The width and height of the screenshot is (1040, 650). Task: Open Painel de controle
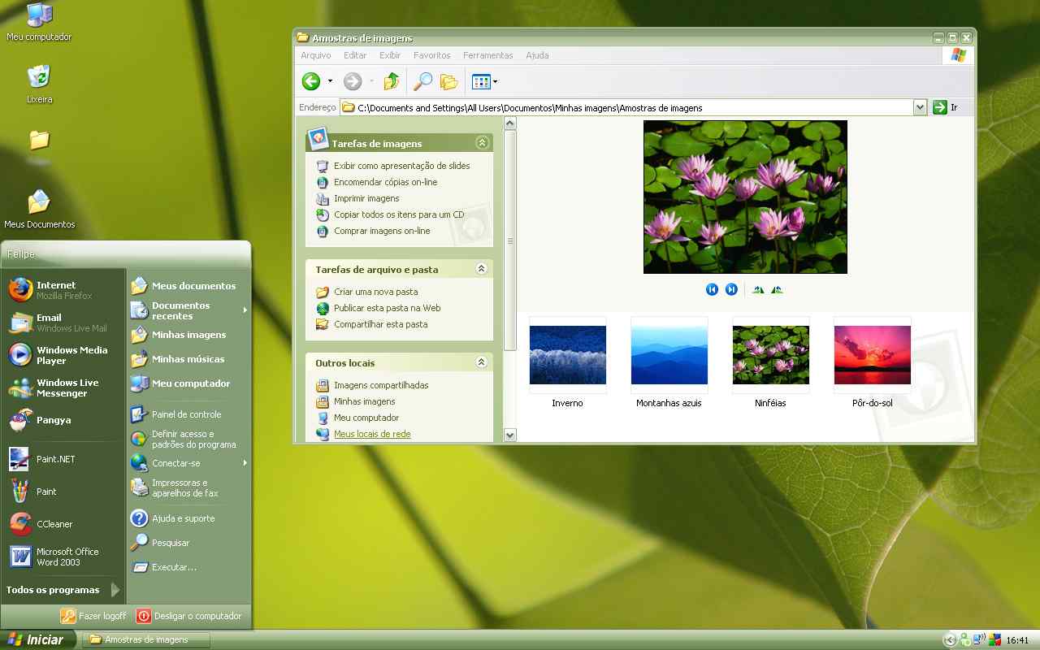click(188, 414)
